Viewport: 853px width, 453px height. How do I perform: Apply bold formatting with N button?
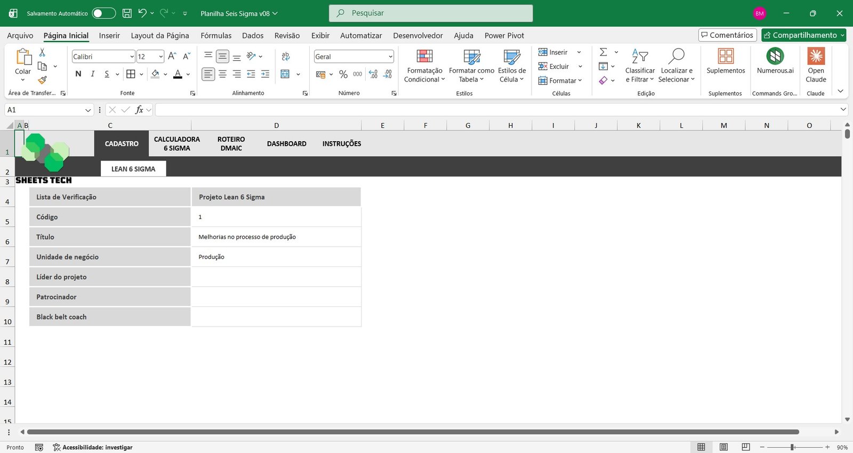click(x=78, y=74)
